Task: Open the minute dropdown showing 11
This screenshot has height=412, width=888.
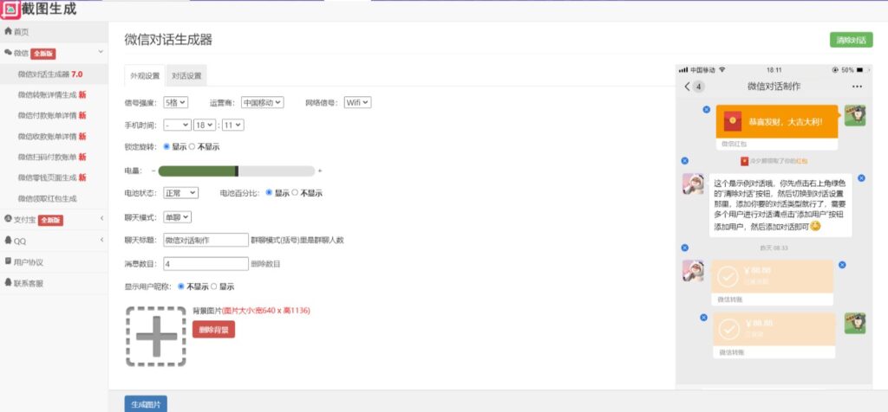Action: (x=232, y=125)
